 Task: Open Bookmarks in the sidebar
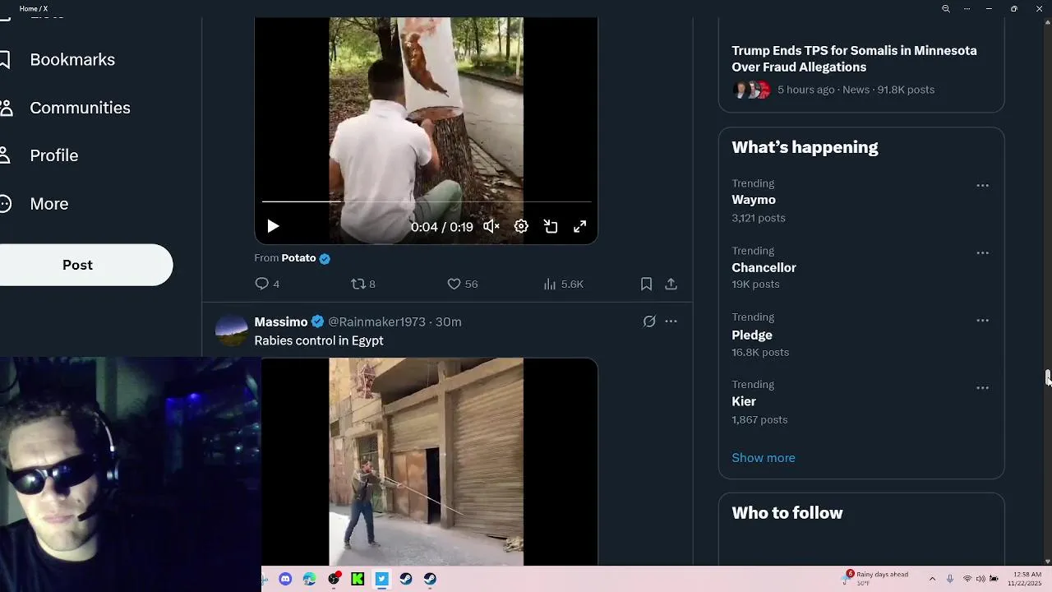pos(72,59)
